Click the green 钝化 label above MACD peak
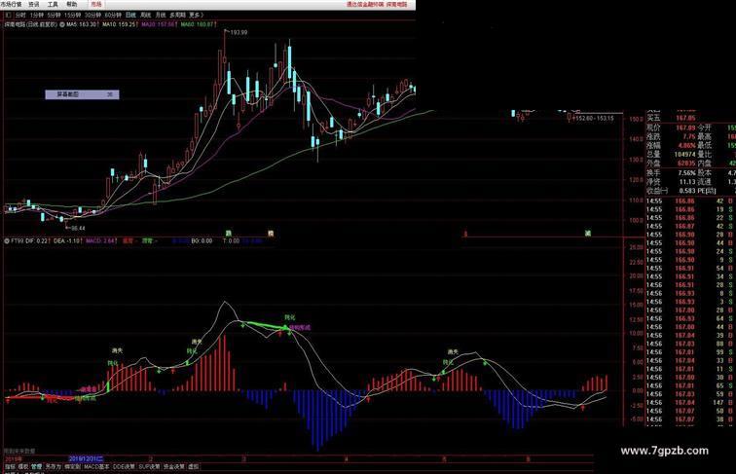 coord(289,317)
